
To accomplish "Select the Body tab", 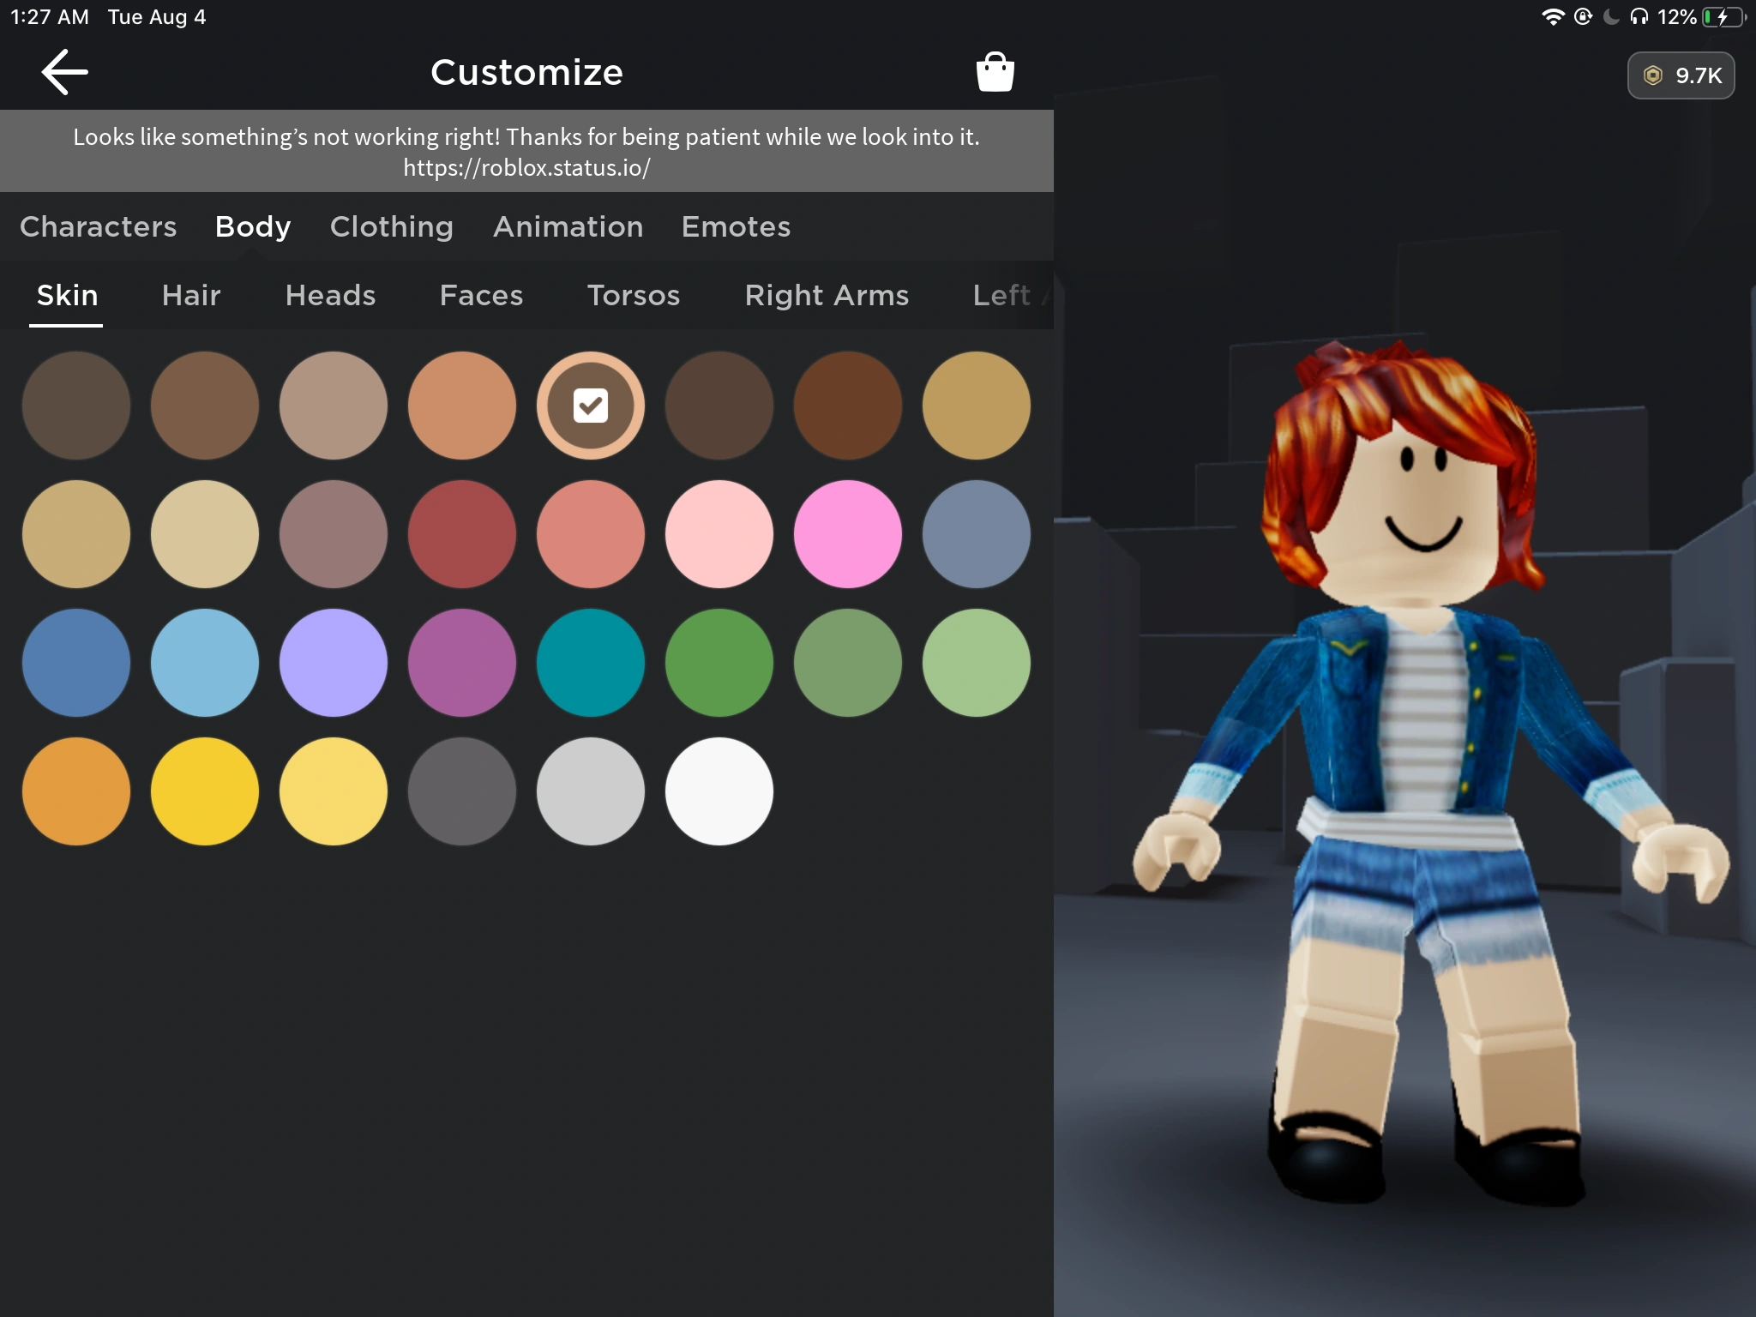I will pyautogui.click(x=253, y=226).
